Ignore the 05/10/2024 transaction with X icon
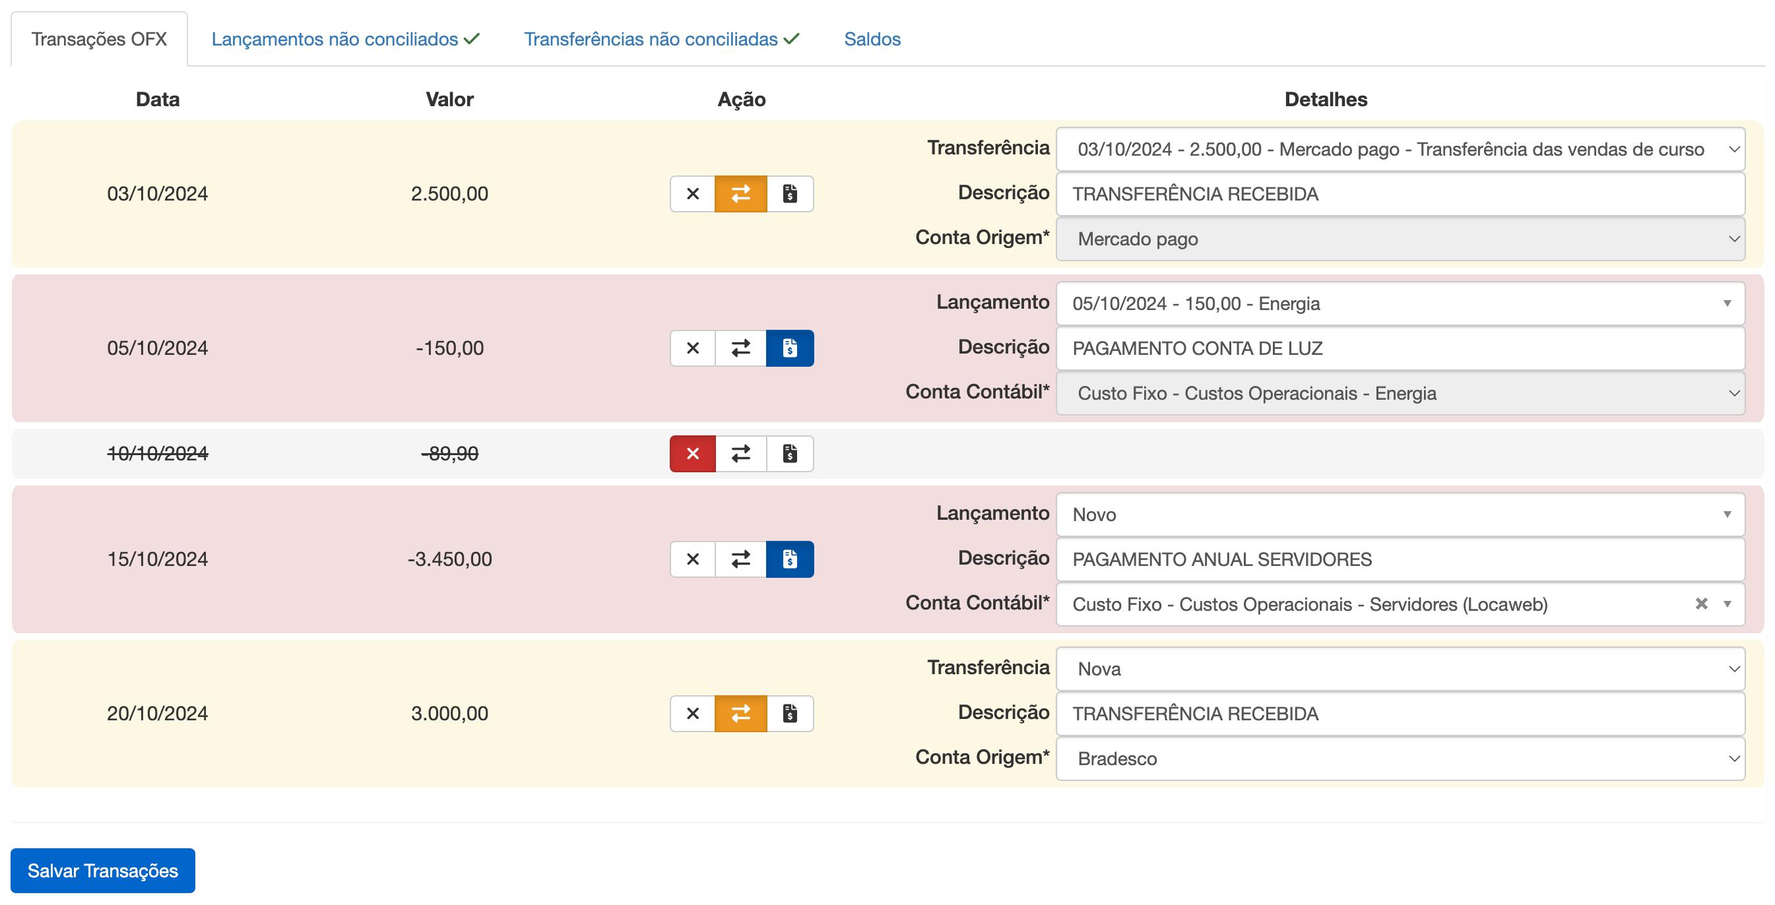The height and width of the screenshot is (905, 1775). [692, 348]
